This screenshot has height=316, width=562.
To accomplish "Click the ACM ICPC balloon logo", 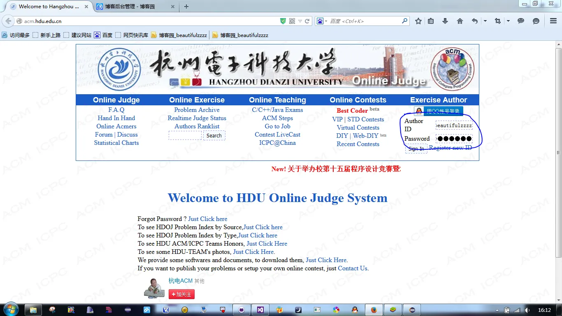I will coord(453,69).
